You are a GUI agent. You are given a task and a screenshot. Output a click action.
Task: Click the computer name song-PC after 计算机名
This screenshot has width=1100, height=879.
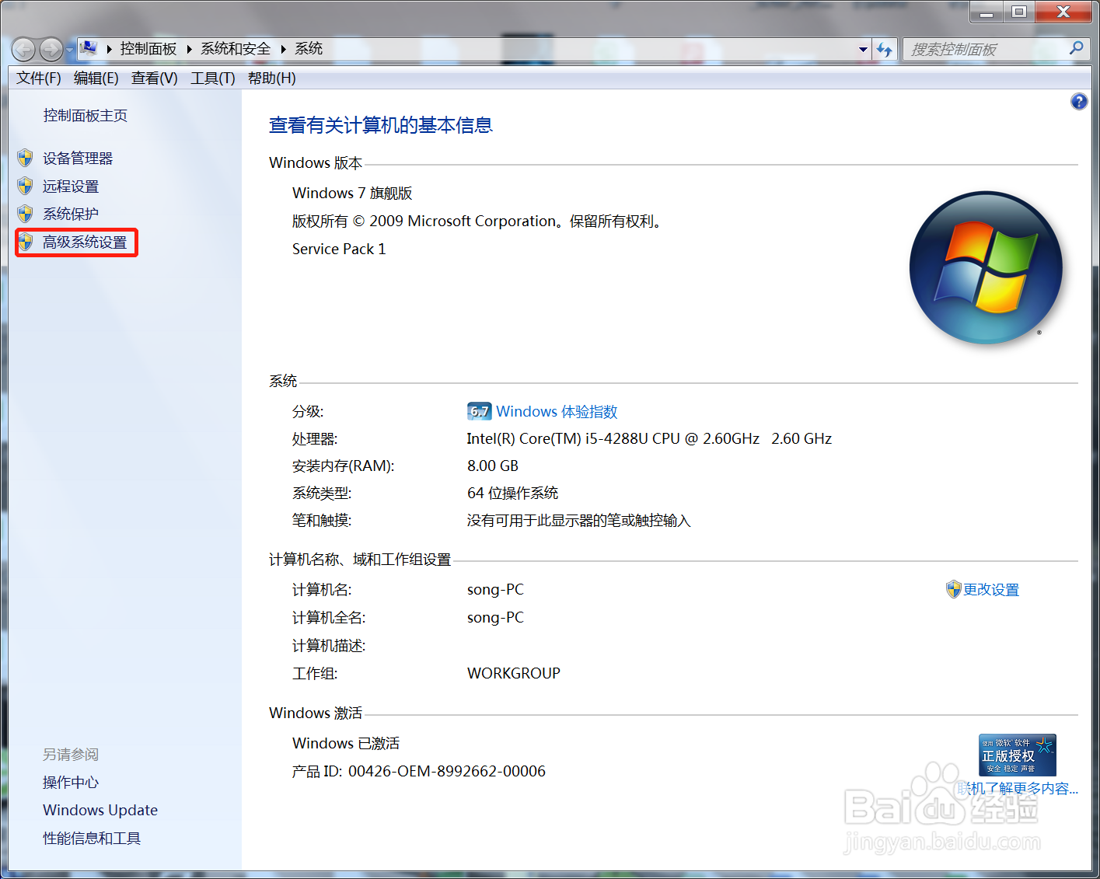(x=495, y=589)
